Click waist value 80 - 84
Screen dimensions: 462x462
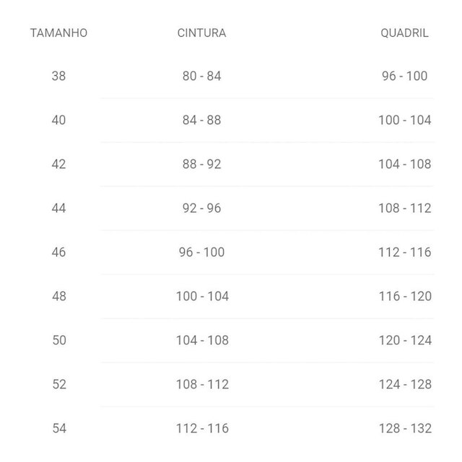pos(202,76)
